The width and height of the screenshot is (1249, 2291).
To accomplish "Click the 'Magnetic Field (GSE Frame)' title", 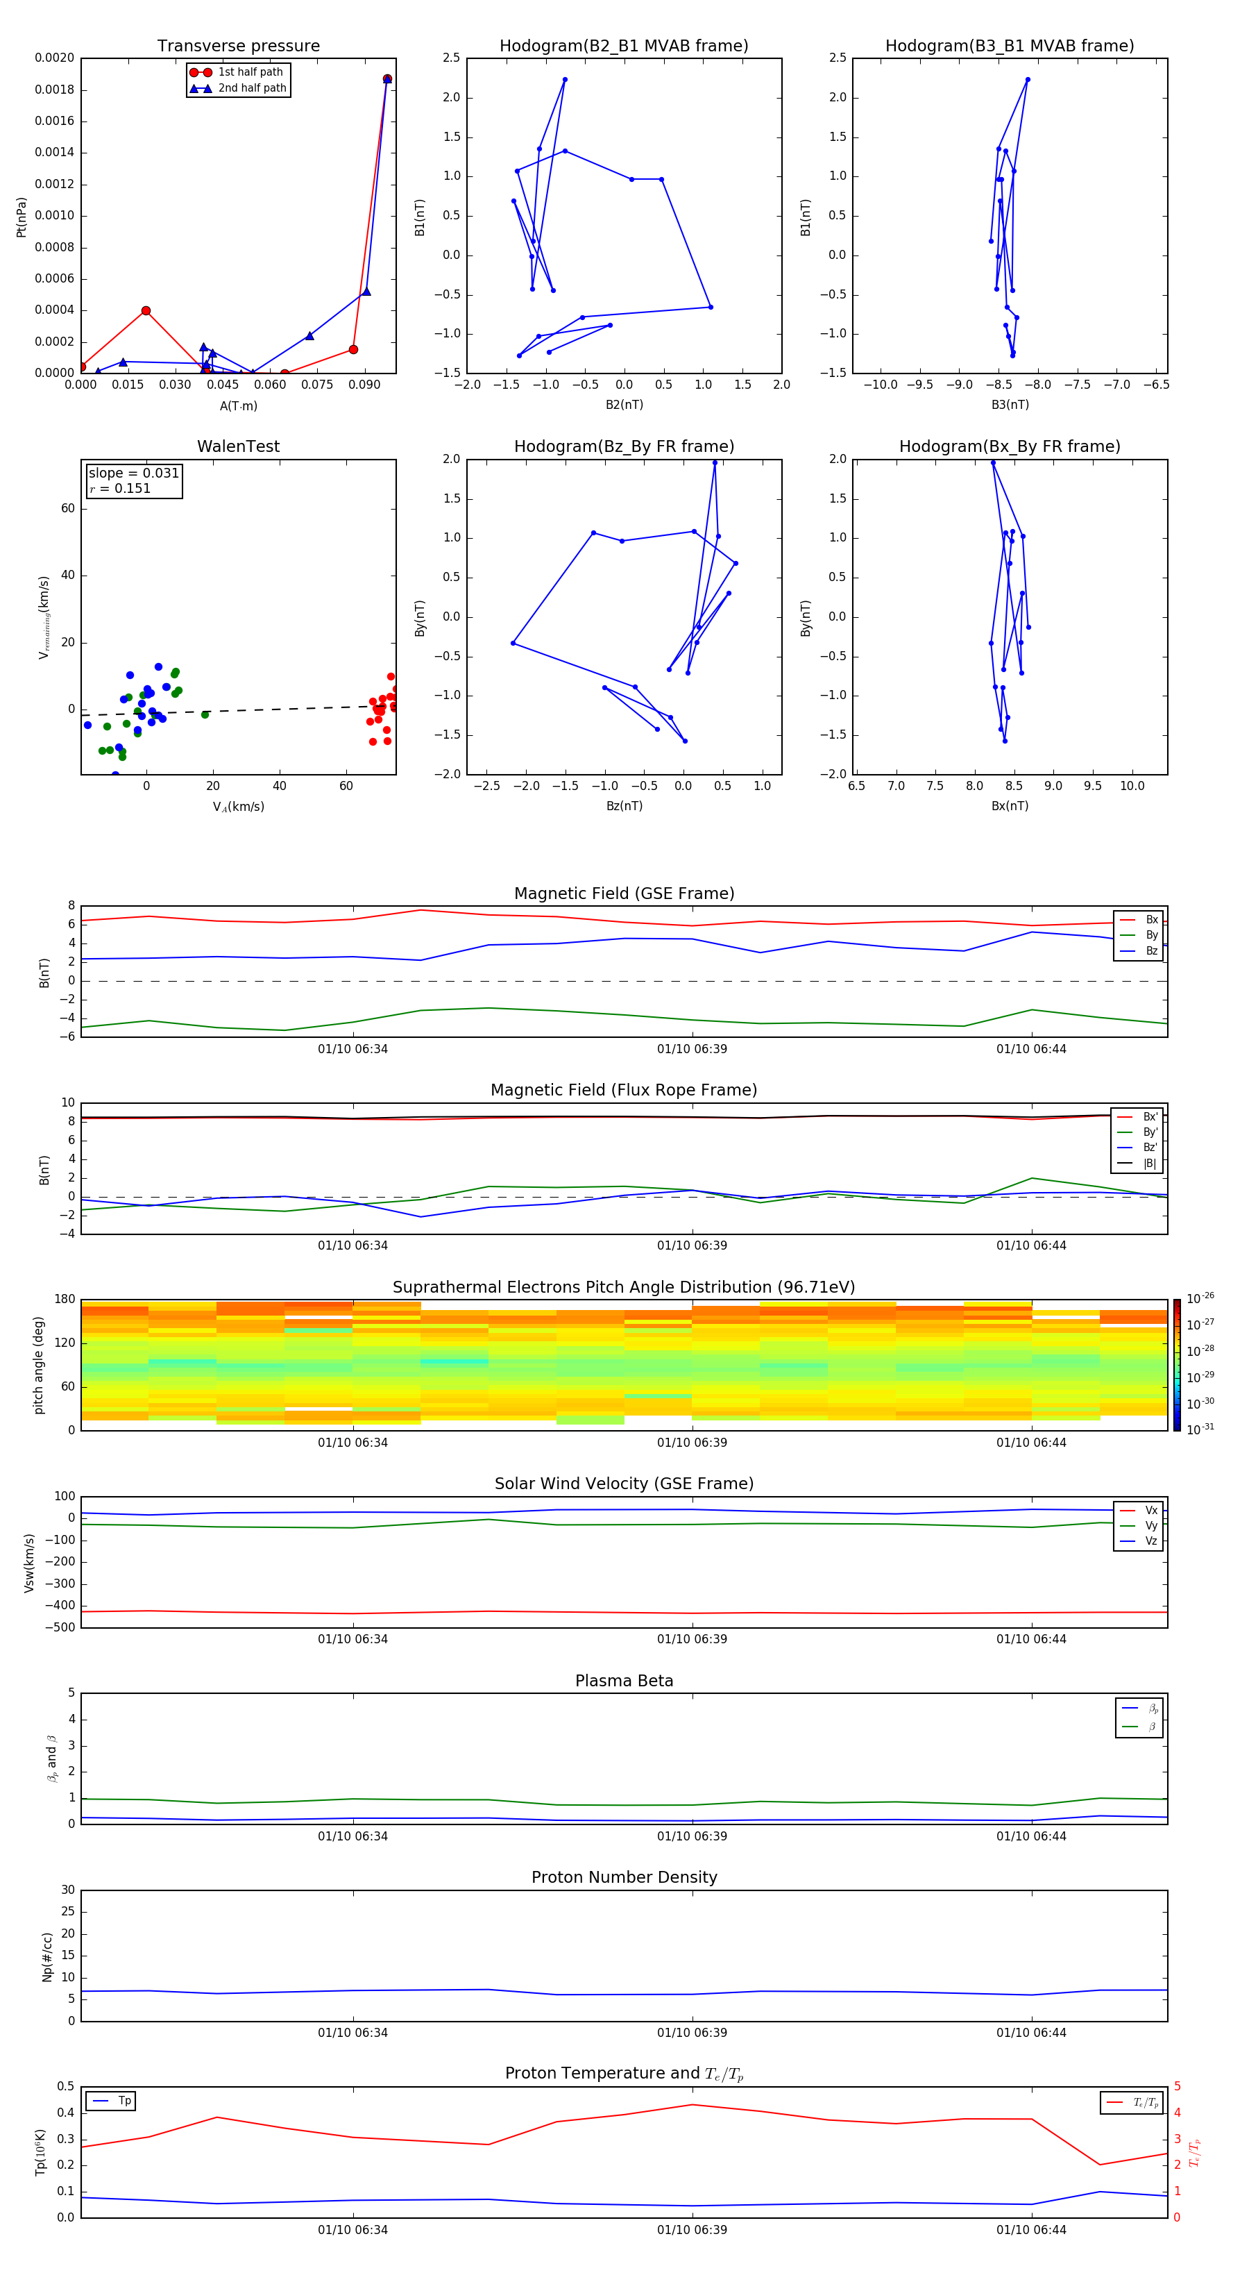I will point(624,893).
